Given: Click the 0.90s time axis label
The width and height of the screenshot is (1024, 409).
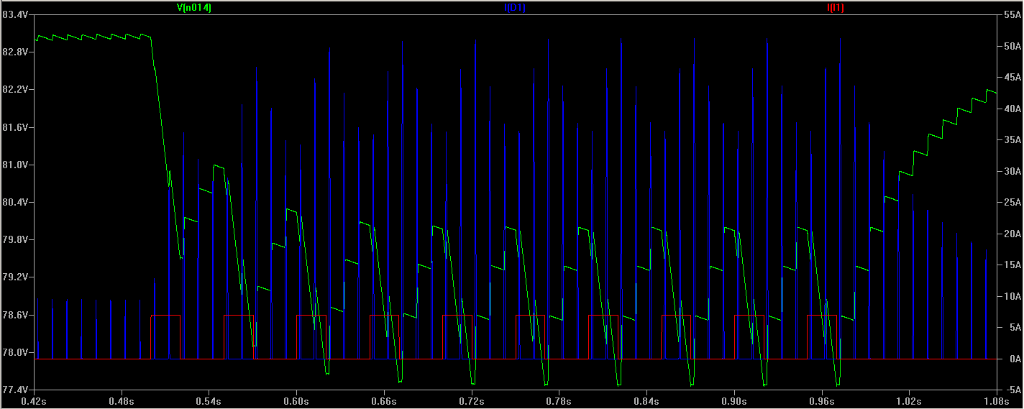Looking at the screenshot, I should [734, 401].
